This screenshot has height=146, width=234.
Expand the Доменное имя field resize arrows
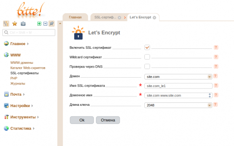click(x=210, y=95)
